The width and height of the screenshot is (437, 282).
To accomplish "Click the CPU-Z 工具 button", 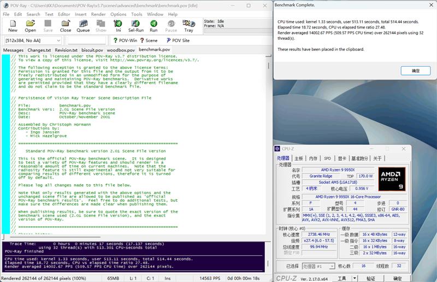I will 342,278.
